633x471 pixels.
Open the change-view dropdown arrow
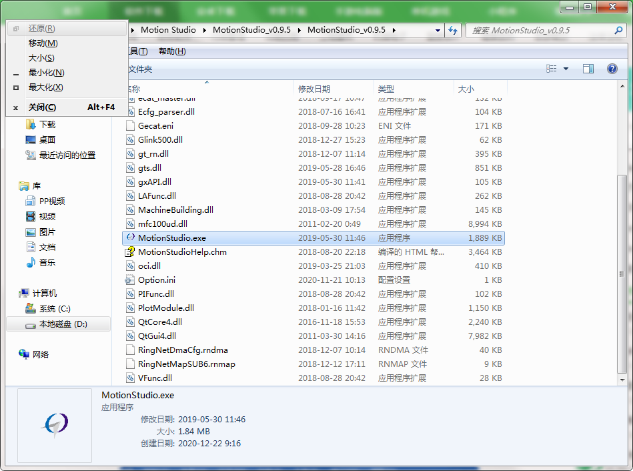(x=567, y=68)
